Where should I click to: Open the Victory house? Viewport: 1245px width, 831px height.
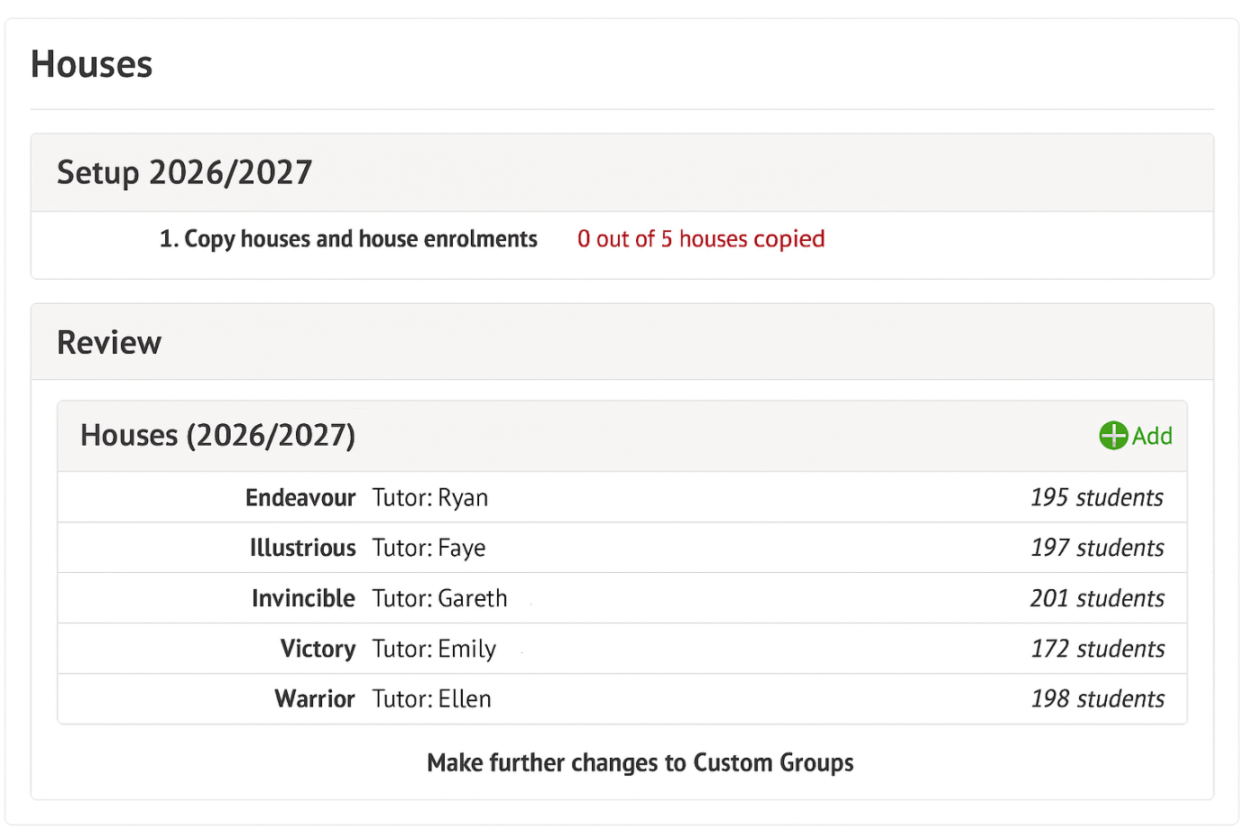click(318, 649)
